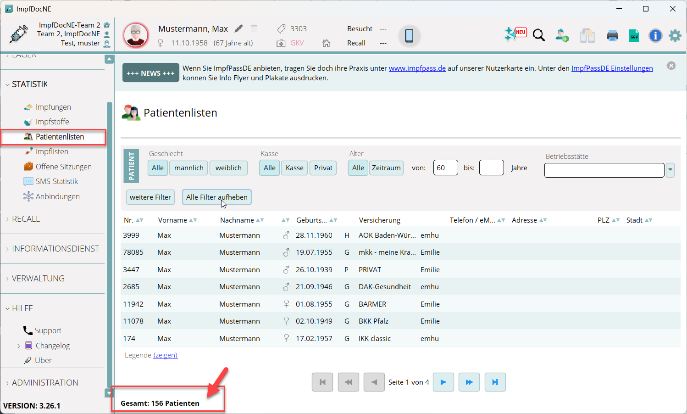Open SMS-Statistik in the sidebar
This screenshot has width=687, height=414.
pyautogui.click(x=57, y=181)
